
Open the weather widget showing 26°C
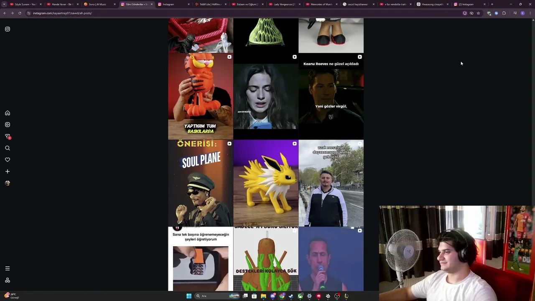coord(12,296)
